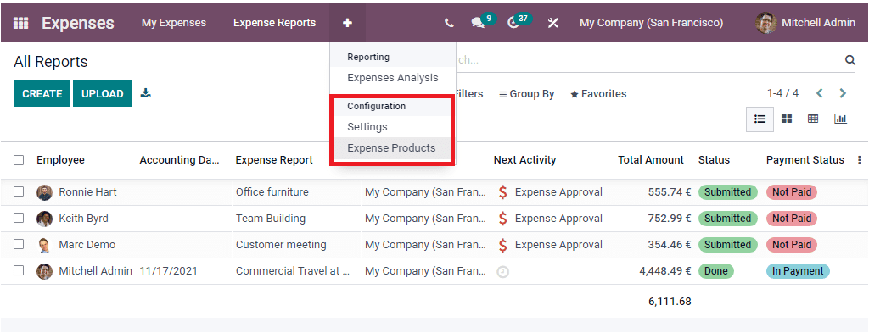Click the 11/17/2021 accounting date cell
Image resolution: width=869 pixels, height=333 pixels.
coord(169,271)
